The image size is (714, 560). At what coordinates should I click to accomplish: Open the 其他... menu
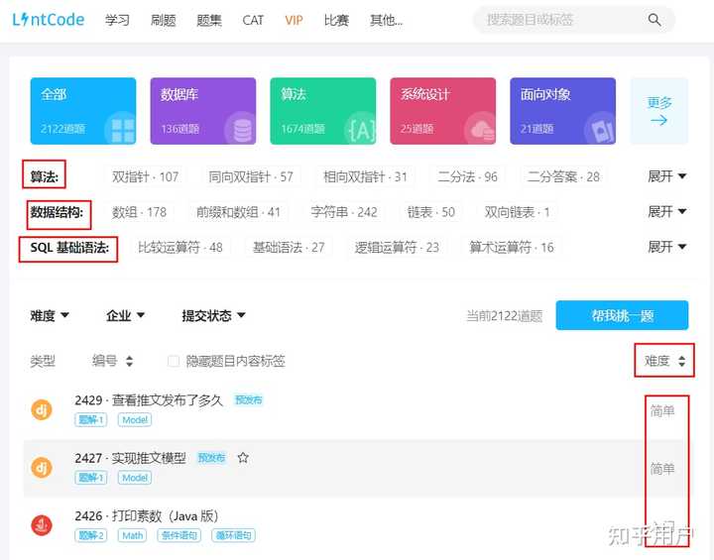(x=386, y=20)
